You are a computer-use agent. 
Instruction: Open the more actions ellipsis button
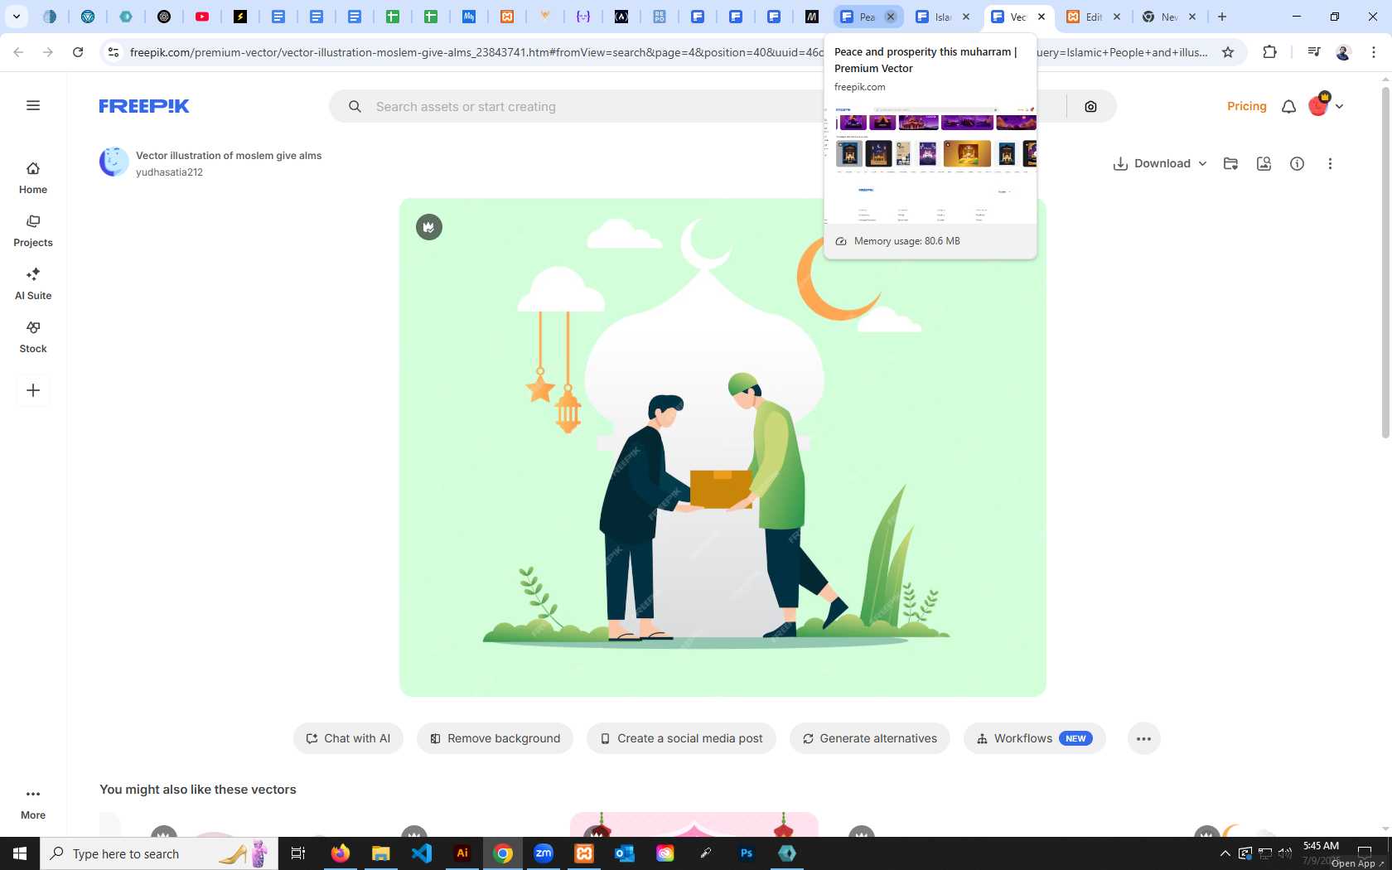(x=1143, y=738)
